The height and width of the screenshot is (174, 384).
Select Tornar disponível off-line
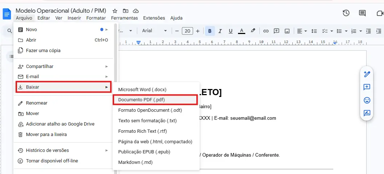pos(64,161)
